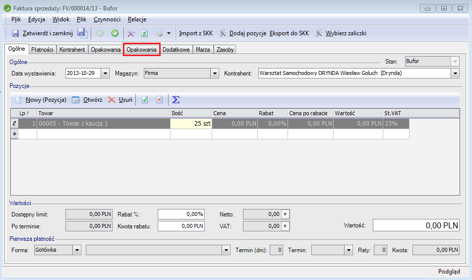This screenshot has height=280, width=472.
Task: Click the Wybierz zaliczki tool icon
Action: (x=318, y=33)
